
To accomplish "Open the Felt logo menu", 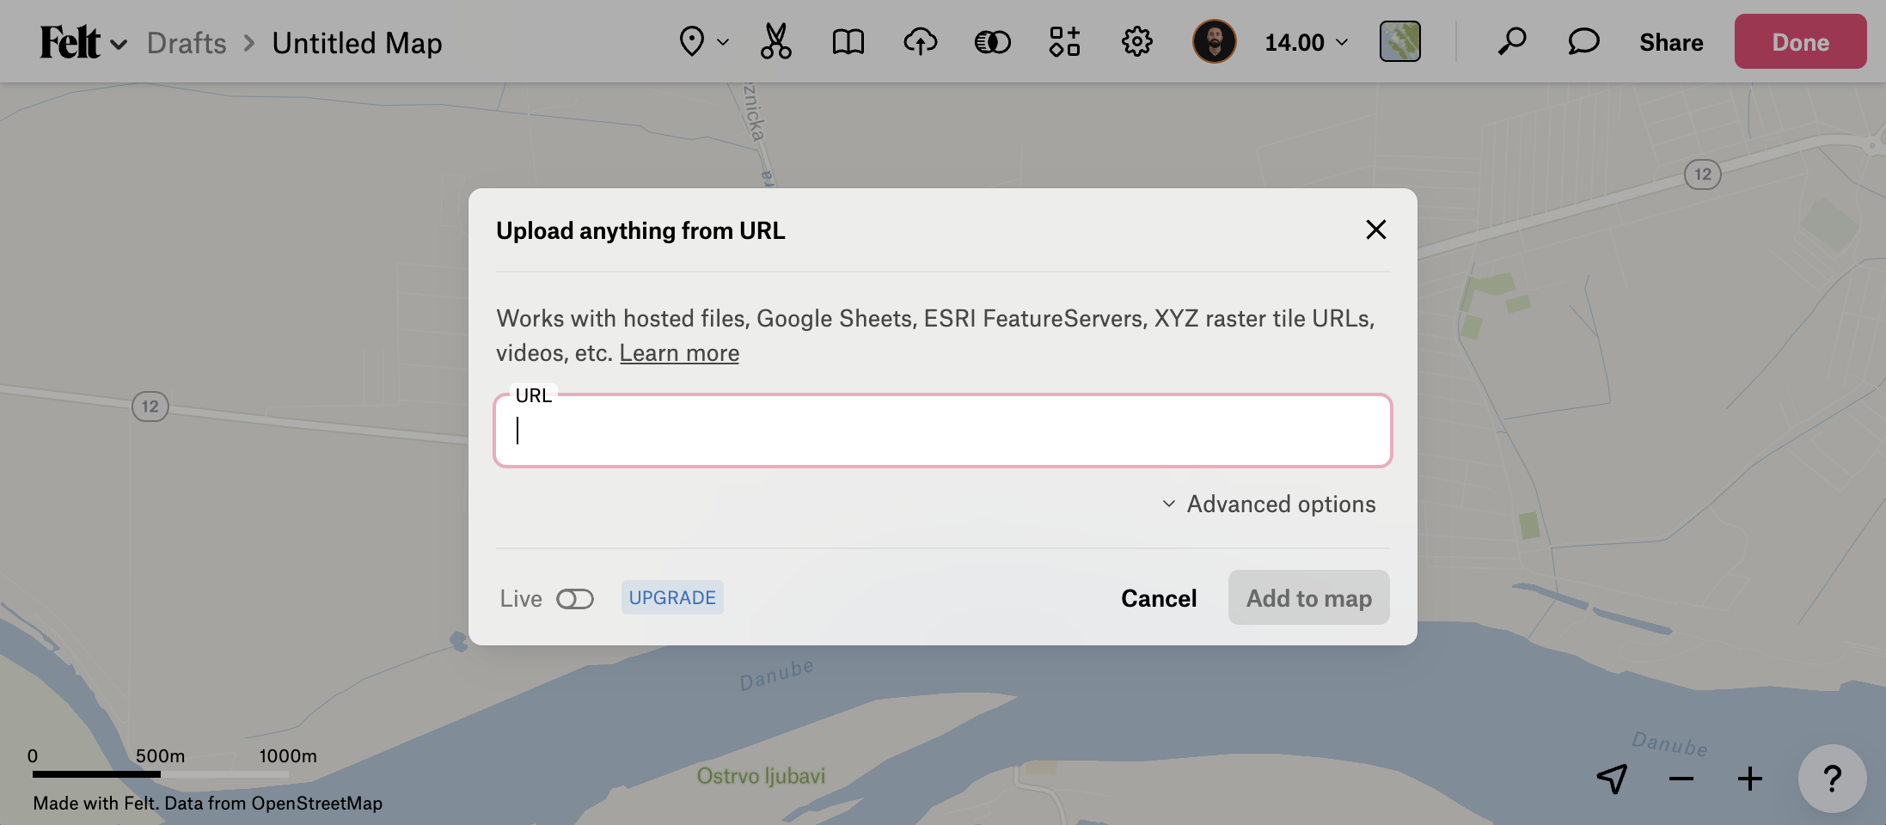I will click(83, 42).
